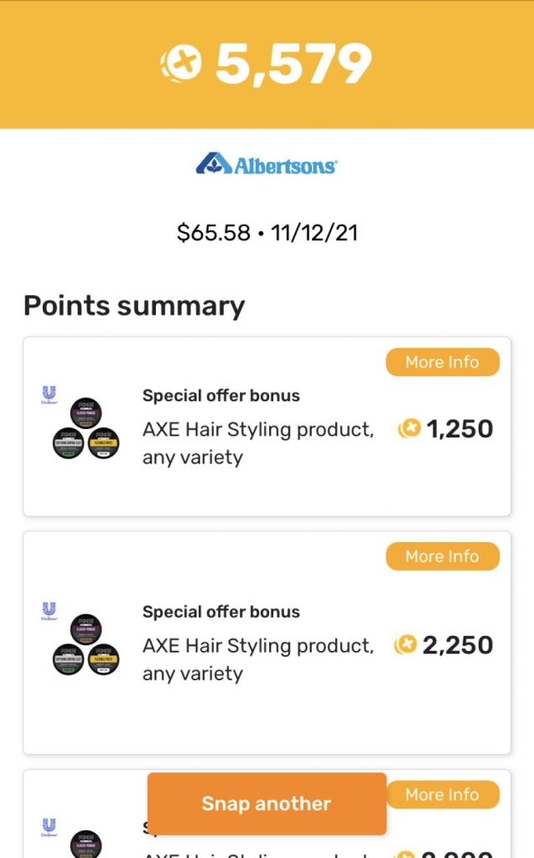Open AXE product image in the 2,250 card
The width and height of the screenshot is (534, 858).
(86, 647)
